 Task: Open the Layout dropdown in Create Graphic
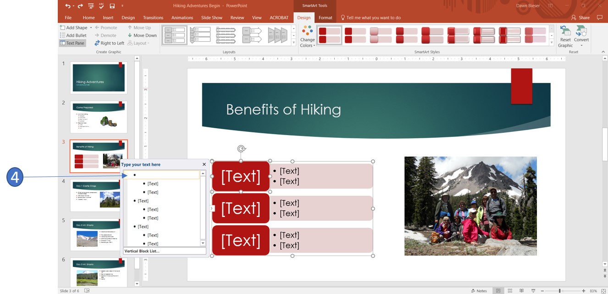[x=138, y=43]
